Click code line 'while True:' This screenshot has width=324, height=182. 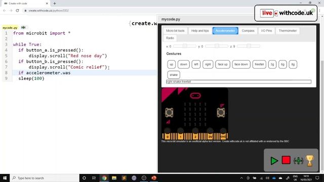pyautogui.click(x=27, y=44)
